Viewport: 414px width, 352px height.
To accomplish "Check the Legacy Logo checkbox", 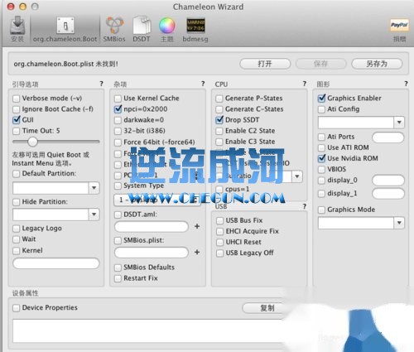I will tap(17, 229).
